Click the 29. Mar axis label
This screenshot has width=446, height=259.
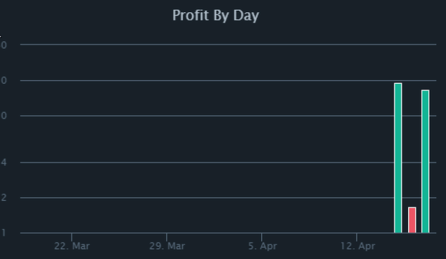click(x=167, y=246)
